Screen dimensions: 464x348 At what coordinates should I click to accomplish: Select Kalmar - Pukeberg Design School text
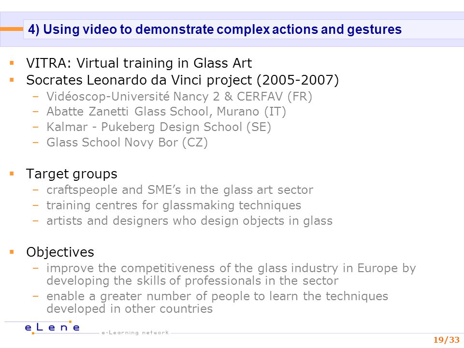click(159, 127)
